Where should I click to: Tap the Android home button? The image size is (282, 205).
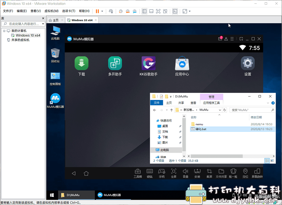(x=86, y=173)
